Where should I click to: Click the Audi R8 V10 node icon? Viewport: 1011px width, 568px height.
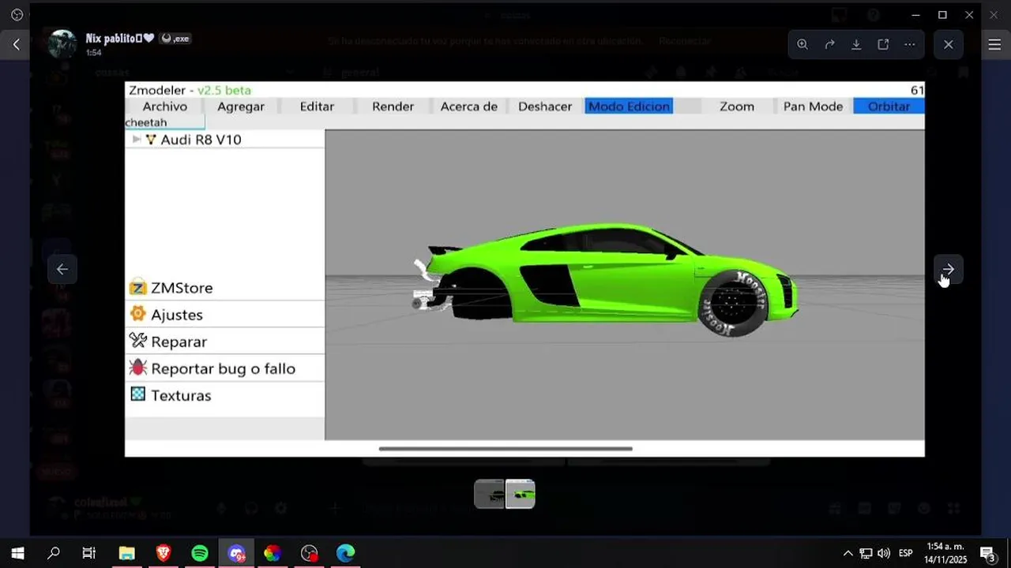coord(151,140)
